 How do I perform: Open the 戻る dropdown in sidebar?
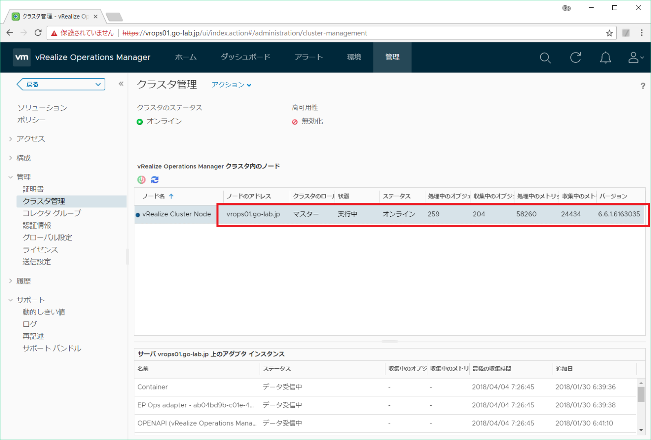tap(61, 84)
